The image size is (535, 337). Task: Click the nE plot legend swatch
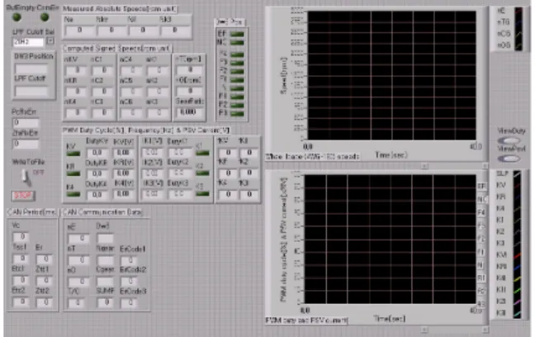click(x=518, y=11)
